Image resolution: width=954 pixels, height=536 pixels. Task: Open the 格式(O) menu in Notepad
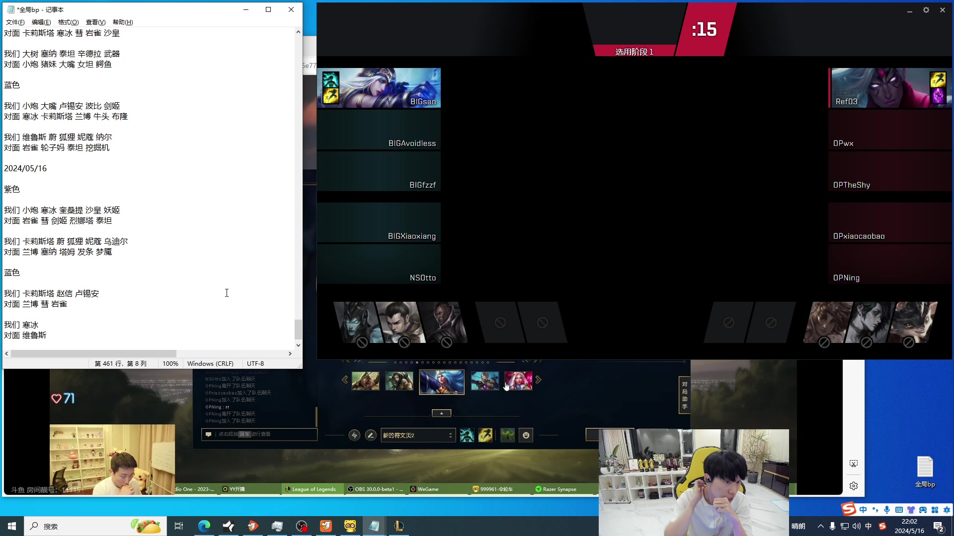[x=68, y=22]
